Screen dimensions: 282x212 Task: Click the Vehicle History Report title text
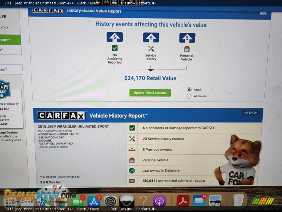118,116
